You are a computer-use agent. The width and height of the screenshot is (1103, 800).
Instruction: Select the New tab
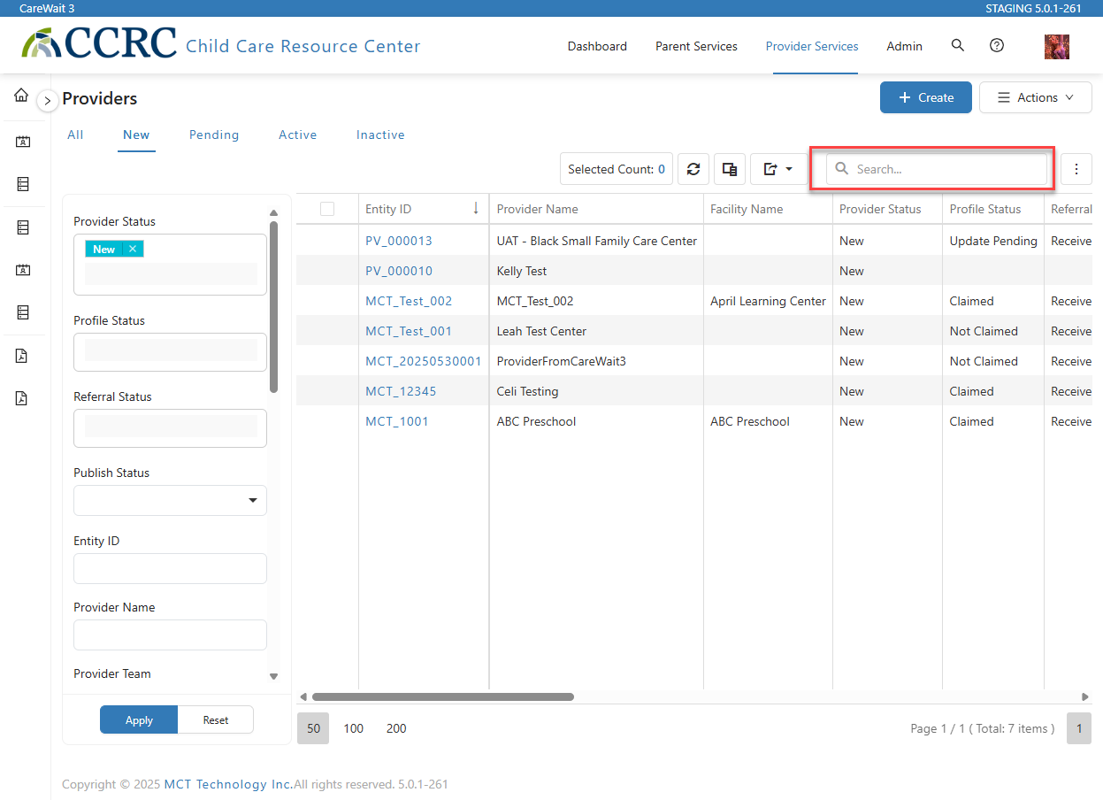[136, 135]
